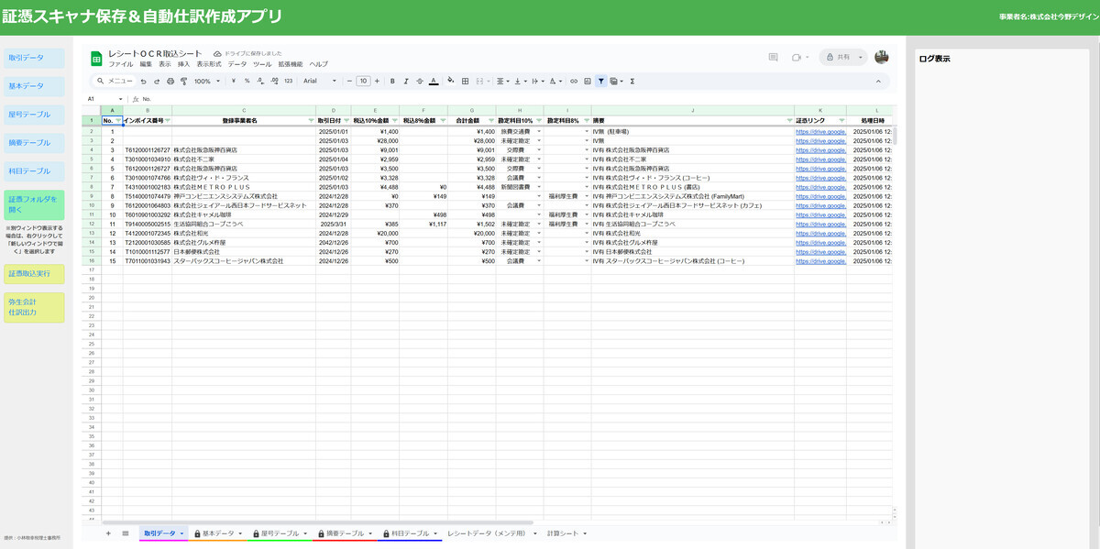Decrease decimal places
Image resolution: width=1100 pixels, height=549 pixels.
(260, 81)
